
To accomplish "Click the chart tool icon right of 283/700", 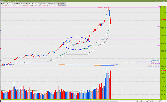I will (54, 3).
